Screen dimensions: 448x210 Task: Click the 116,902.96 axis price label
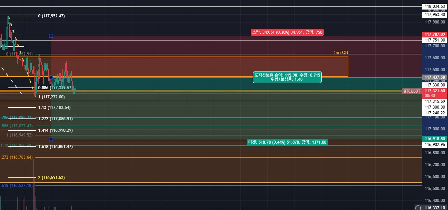pos(435,145)
